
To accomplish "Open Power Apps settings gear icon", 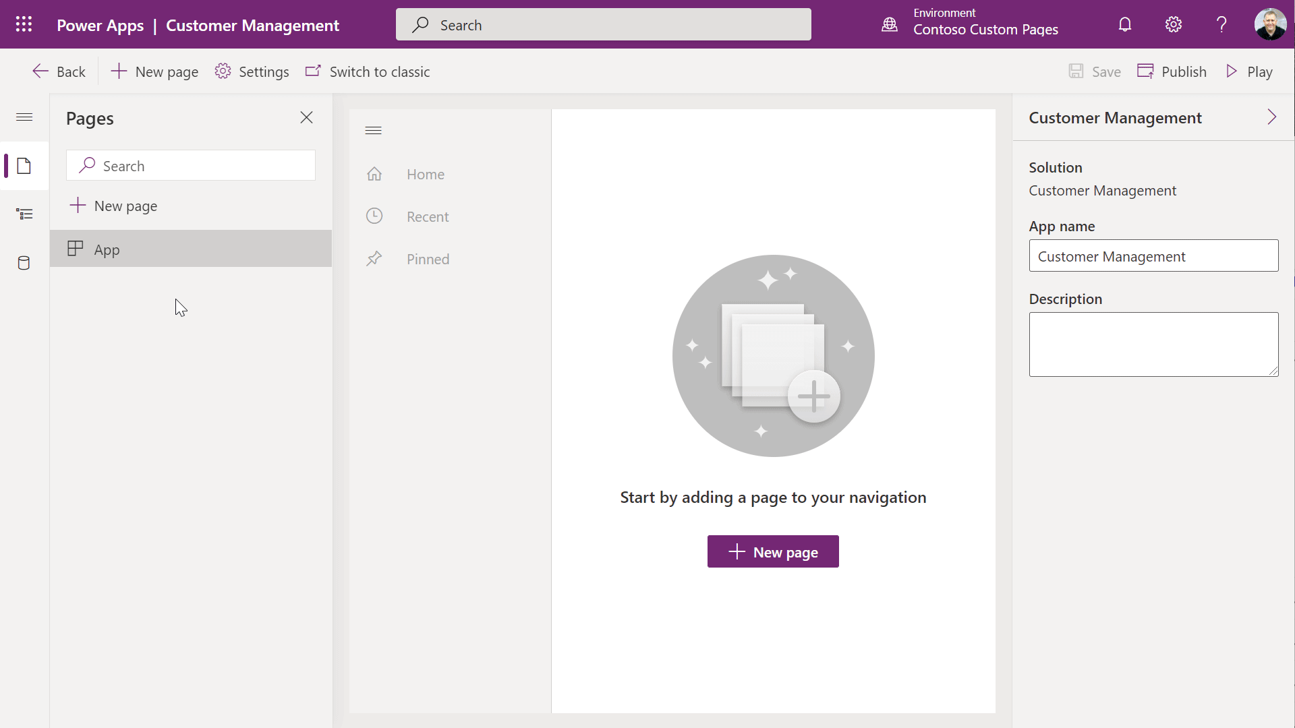I will pos(1173,24).
